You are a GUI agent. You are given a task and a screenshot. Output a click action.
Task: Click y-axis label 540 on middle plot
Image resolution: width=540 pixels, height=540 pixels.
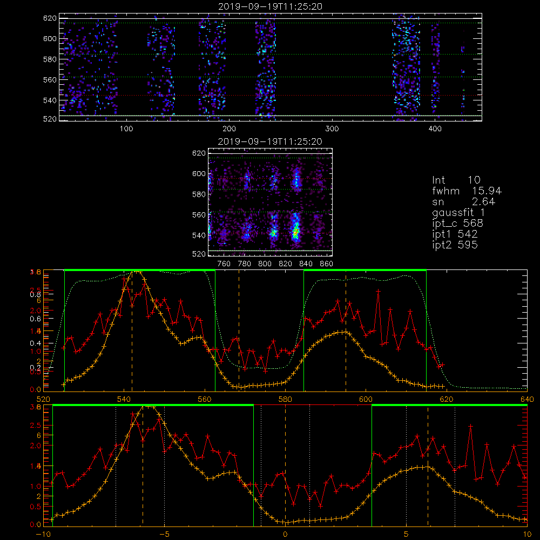click(x=199, y=235)
